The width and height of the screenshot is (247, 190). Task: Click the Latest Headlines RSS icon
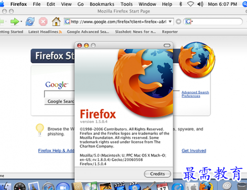point(60,32)
